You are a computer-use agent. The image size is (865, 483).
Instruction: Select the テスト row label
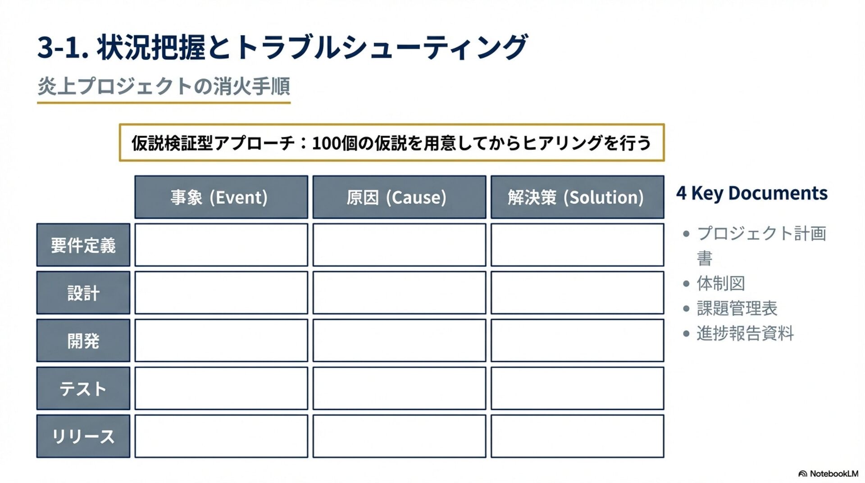[83, 388]
